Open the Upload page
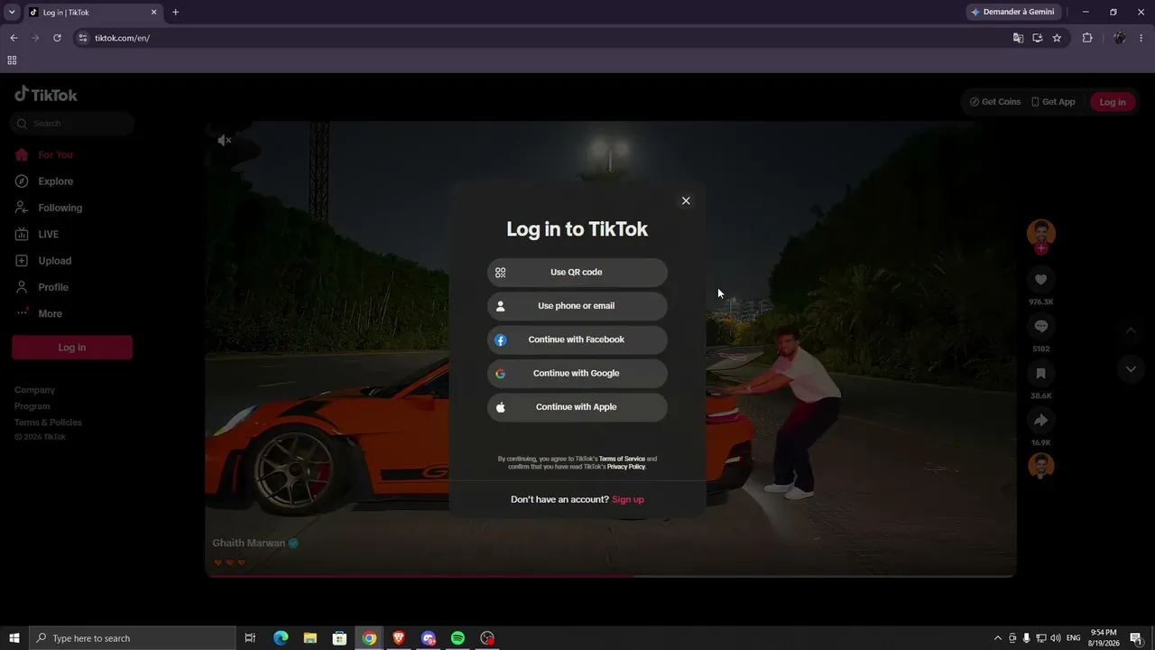The image size is (1155, 650). coord(54,261)
